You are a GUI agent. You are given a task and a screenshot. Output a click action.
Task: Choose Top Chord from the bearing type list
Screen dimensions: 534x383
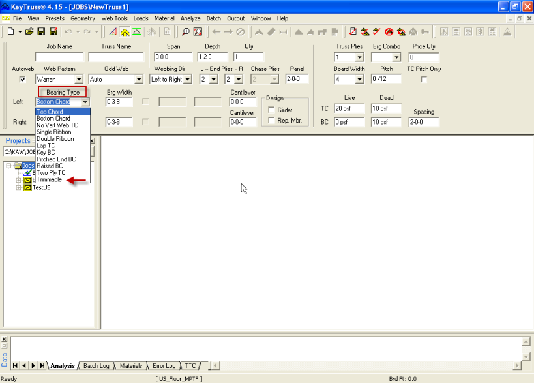click(63, 112)
